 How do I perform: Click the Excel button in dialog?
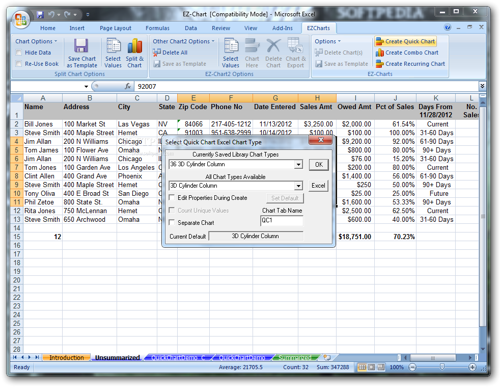tap(319, 186)
